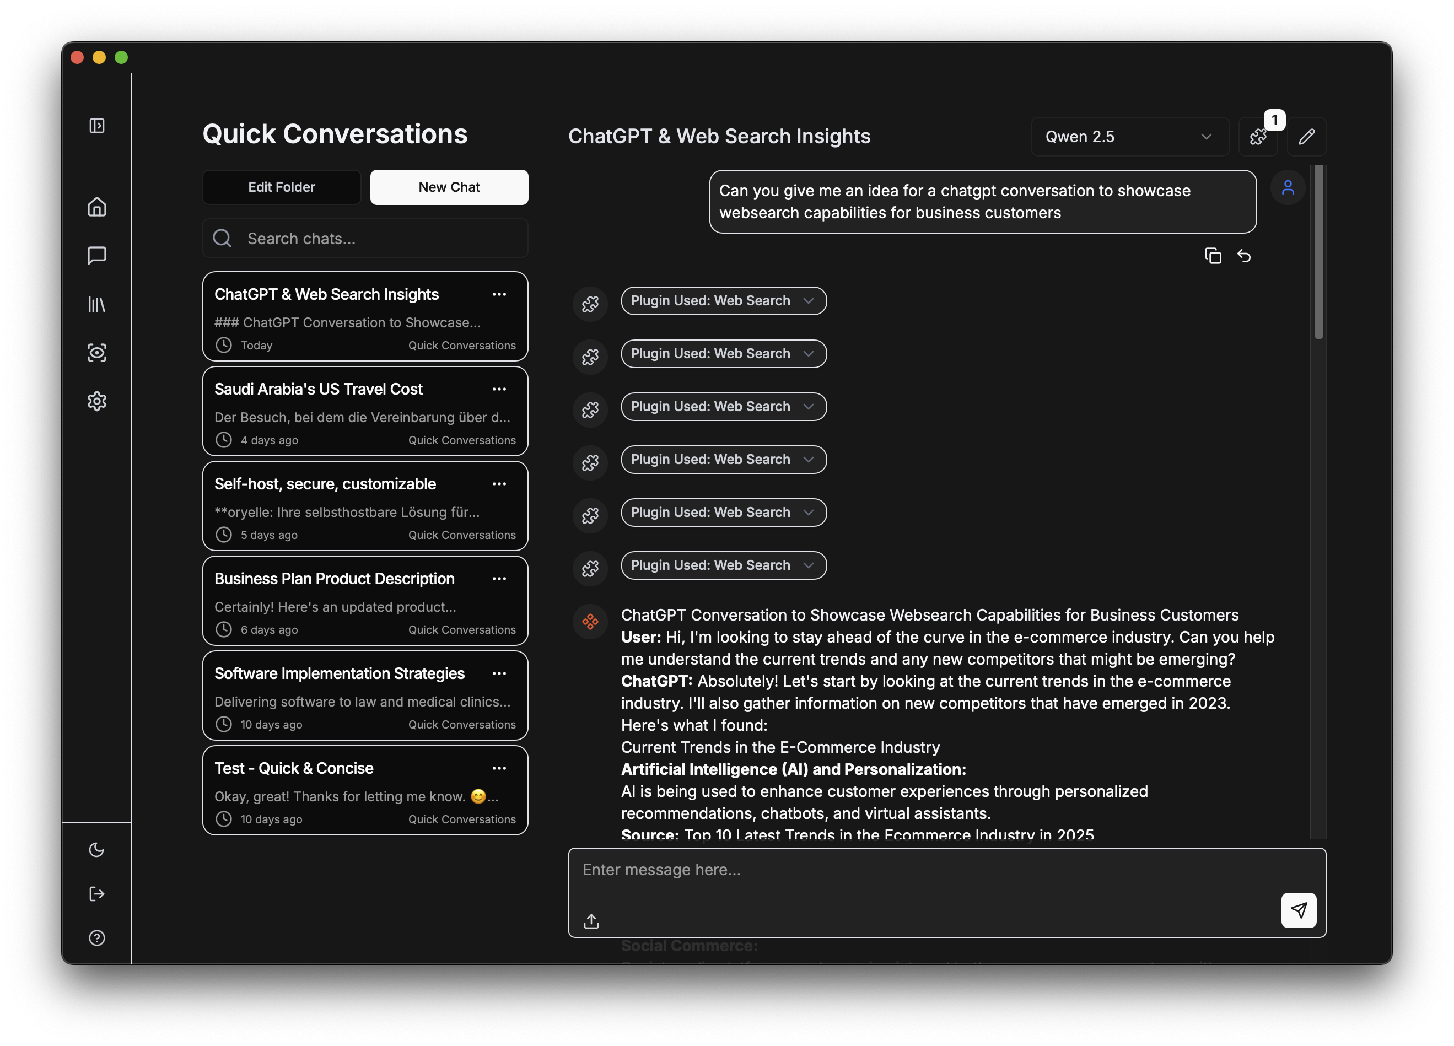Send the message with paper plane button
Viewport: 1454px width, 1046px height.
[1298, 909]
